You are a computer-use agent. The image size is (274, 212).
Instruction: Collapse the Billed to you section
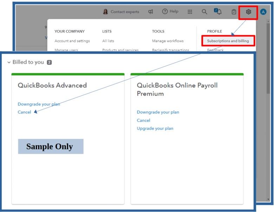coord(9,62)
